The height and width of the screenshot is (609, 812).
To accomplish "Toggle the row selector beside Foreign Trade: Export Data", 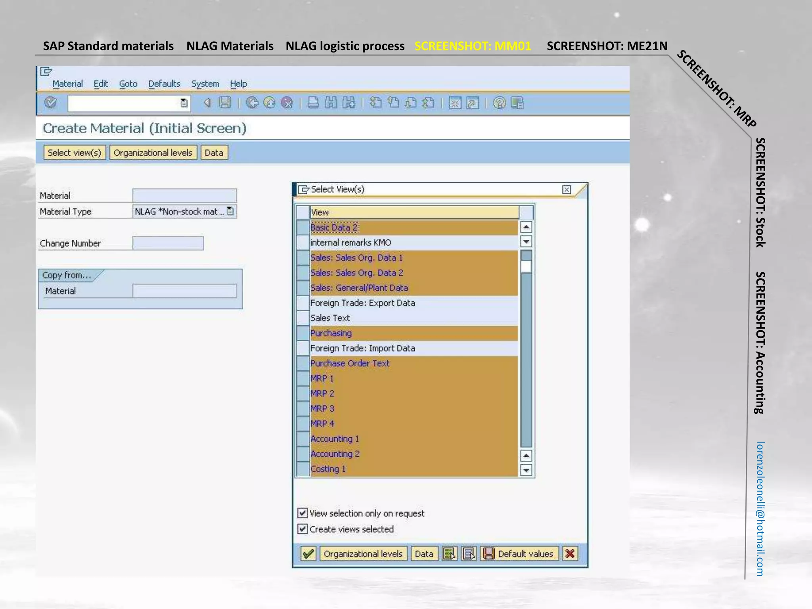I will [x=303, y=303].
